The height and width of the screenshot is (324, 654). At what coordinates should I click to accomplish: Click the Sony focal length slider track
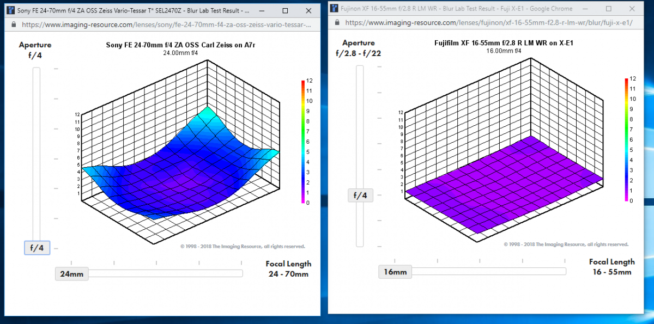pos(163,273)
